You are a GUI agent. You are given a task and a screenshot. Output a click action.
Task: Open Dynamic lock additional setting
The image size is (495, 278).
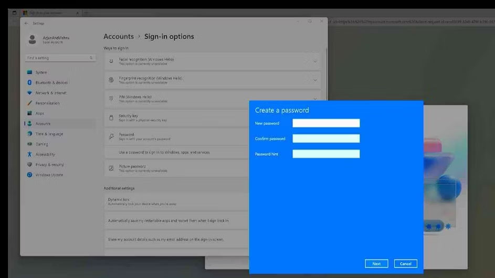[177, 201]
